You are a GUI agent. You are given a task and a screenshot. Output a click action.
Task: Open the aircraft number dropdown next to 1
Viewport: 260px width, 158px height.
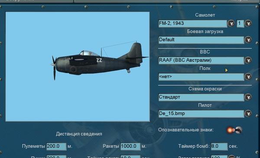[248, 23]
